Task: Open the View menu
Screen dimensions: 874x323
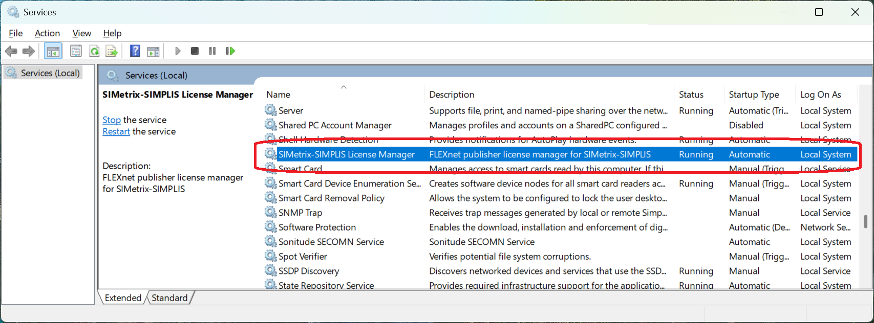Action: 81,33
